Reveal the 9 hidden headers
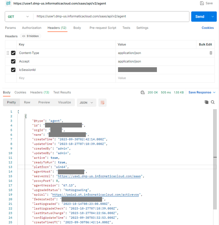Image resolution: width=219 pixels, height=225 pixels. [30, 36]
